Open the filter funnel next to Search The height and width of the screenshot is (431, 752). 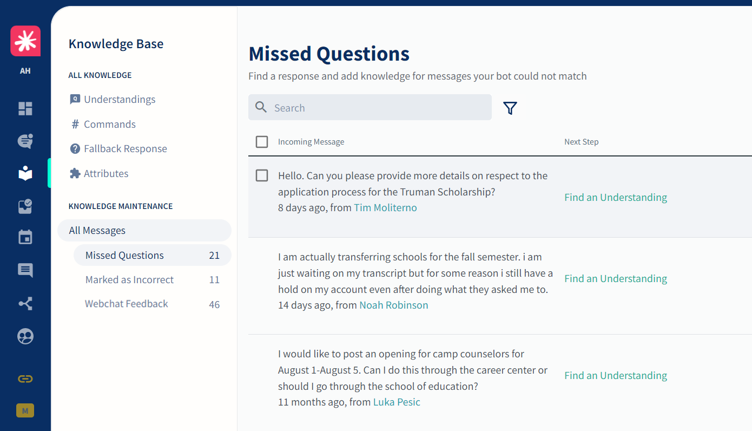tap(510, 108)
